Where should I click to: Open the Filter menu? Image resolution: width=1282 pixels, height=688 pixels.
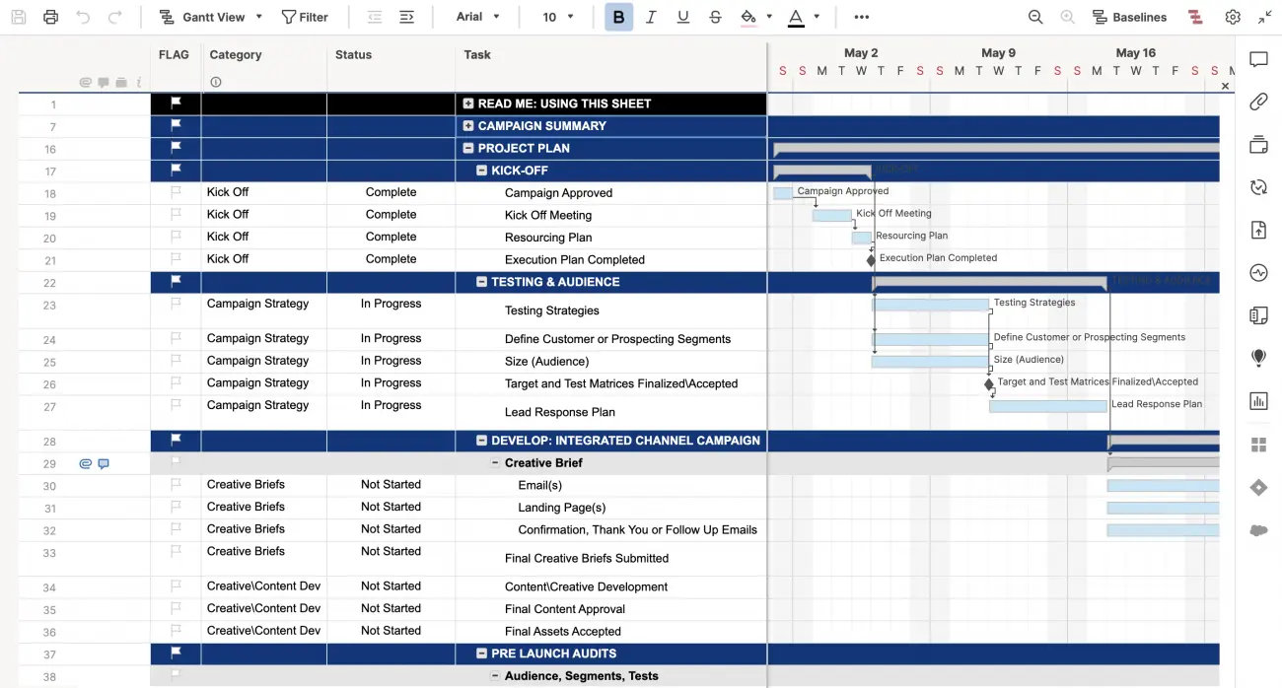click(306, 17)
